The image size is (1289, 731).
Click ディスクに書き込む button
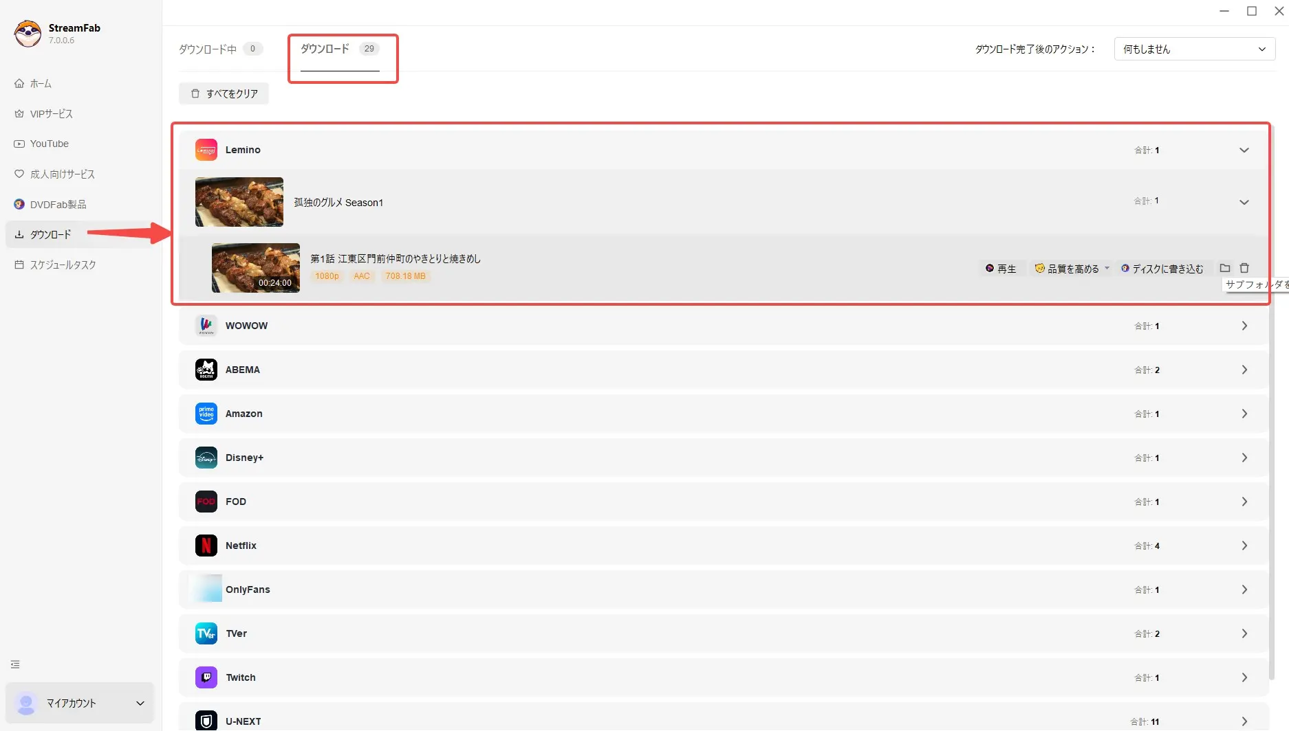[1162, 269]
